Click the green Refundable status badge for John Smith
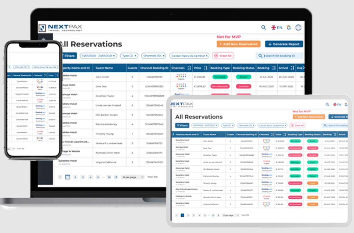 click(220, 77)
